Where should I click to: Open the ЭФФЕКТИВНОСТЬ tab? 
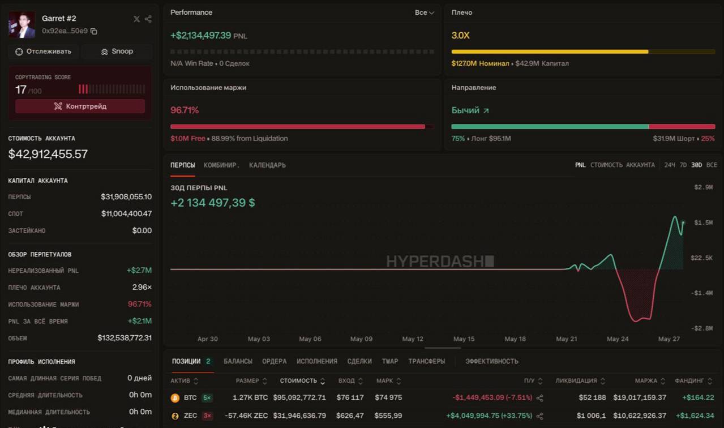click(x=492, y=361)
